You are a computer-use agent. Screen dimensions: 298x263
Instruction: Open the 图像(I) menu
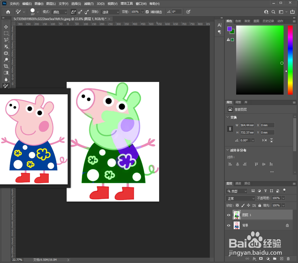tap(39, 4)
